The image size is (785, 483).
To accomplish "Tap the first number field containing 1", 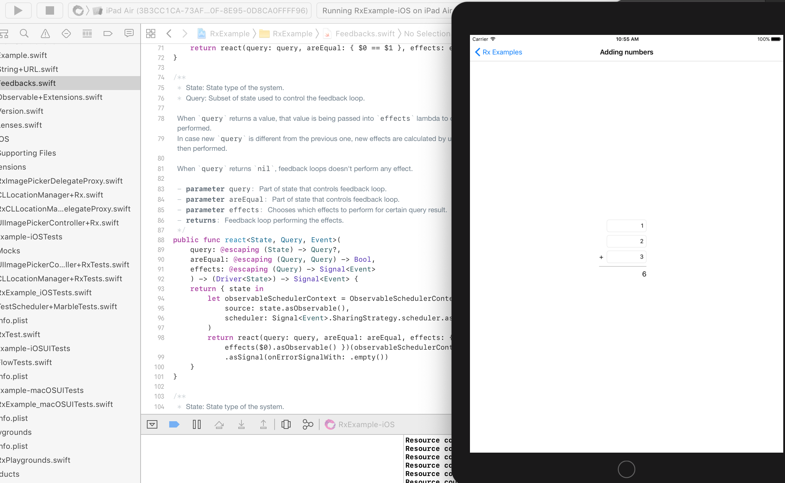I will (x=626, y=226).
